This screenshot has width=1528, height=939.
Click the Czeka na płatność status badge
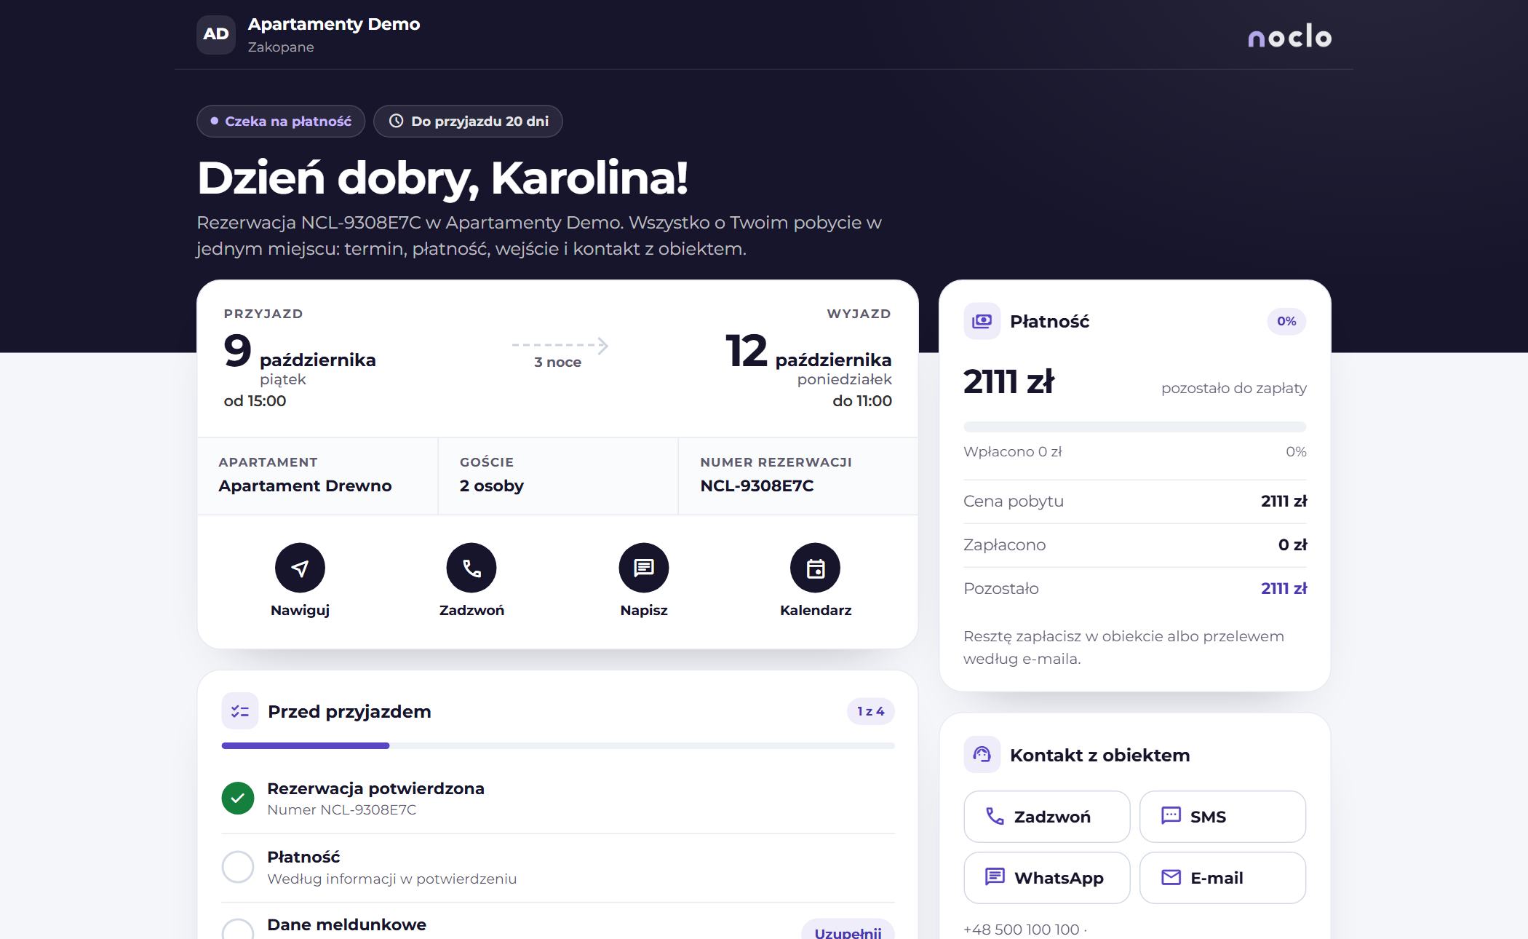(281, 121)
